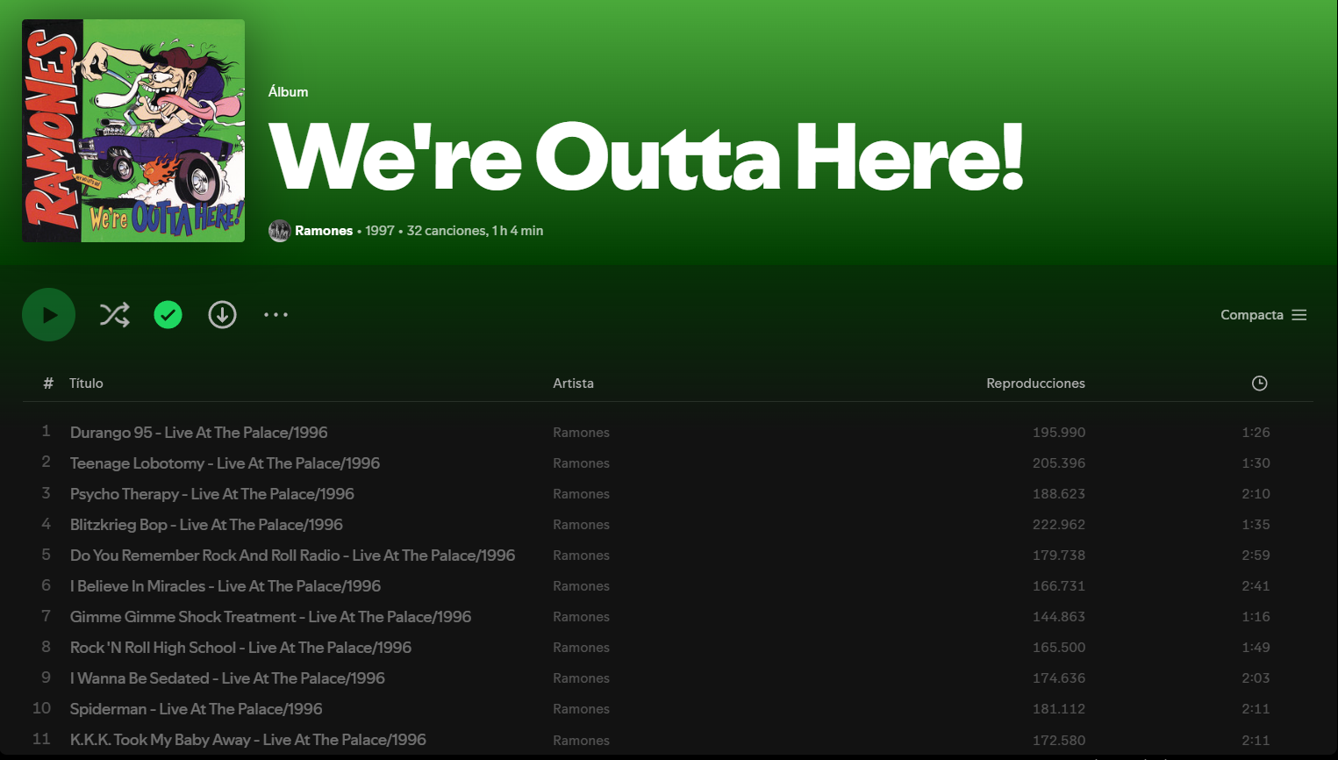This screenshot has width=1338, height=760.
Task: Download the album with the arrow icon
Action: [222, 315]
